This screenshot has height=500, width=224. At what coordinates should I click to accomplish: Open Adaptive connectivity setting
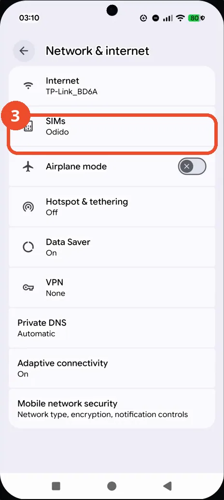(112, 368)
